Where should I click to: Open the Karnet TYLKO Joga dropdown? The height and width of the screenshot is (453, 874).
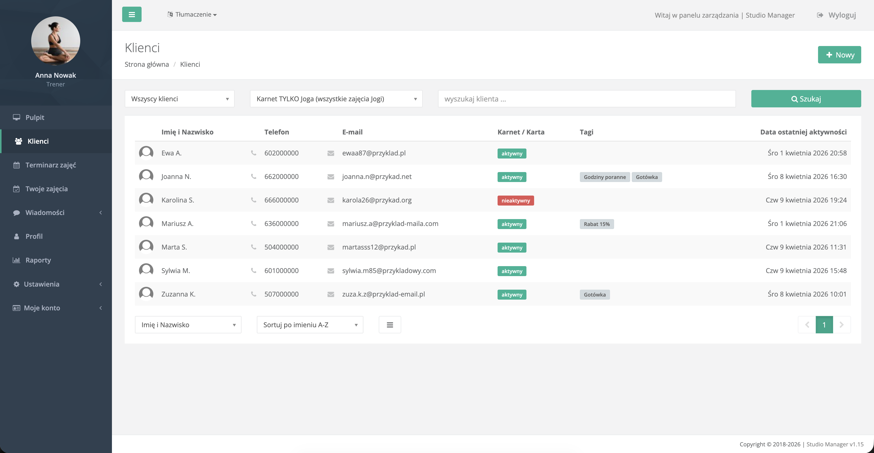click(x=336, y=99)
